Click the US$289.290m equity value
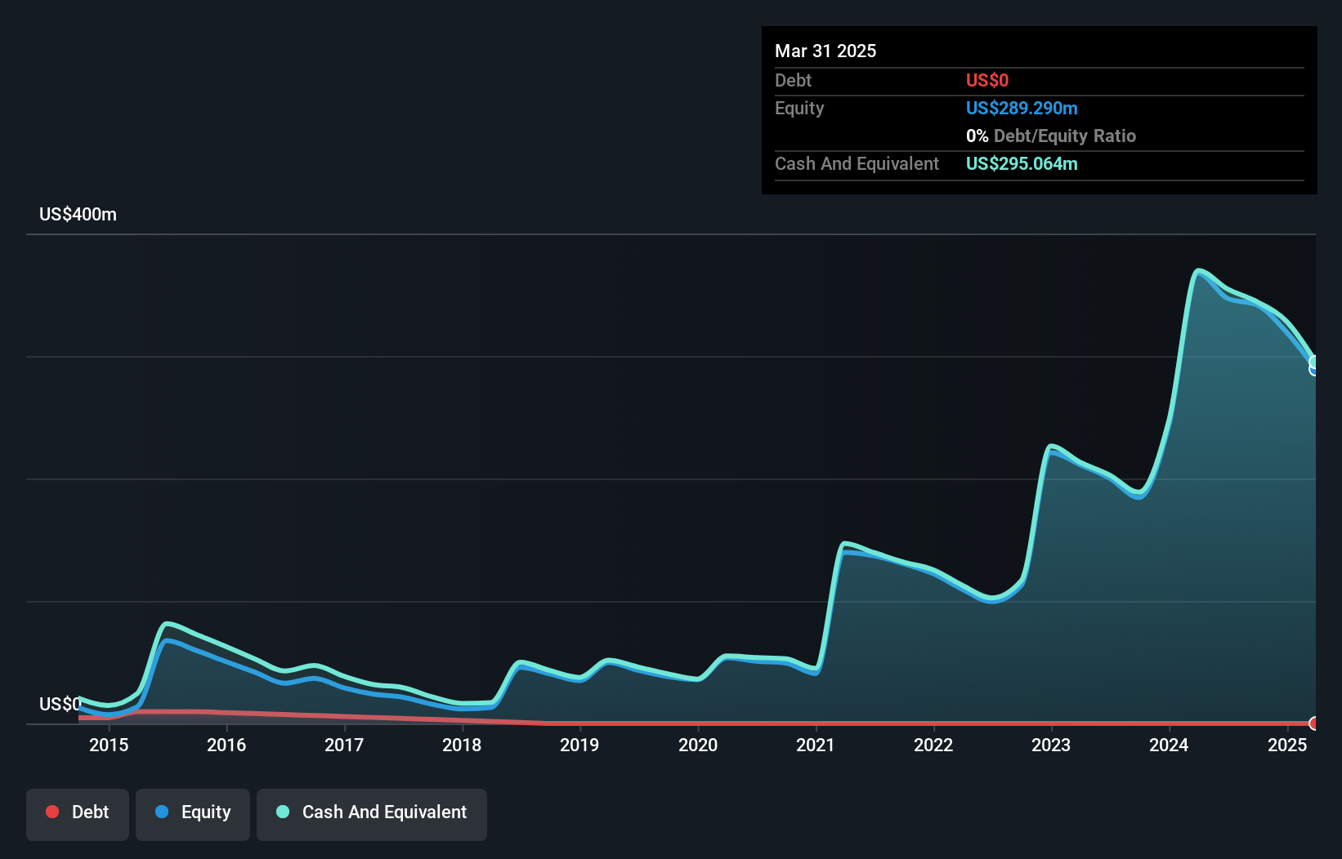The height and width of the screenshot is (859, 1342). [1022, 108]
